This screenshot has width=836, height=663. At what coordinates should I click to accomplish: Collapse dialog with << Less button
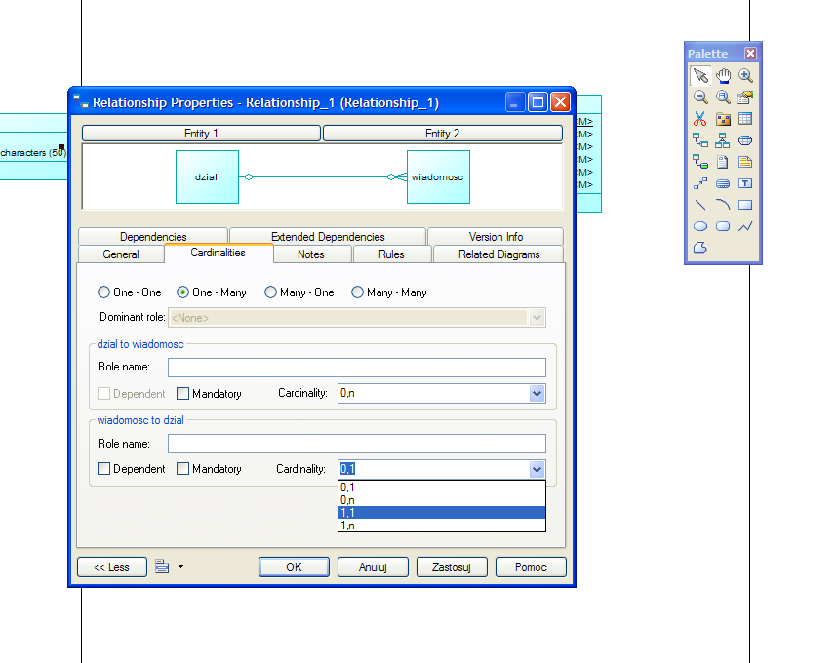pos(112,567)
